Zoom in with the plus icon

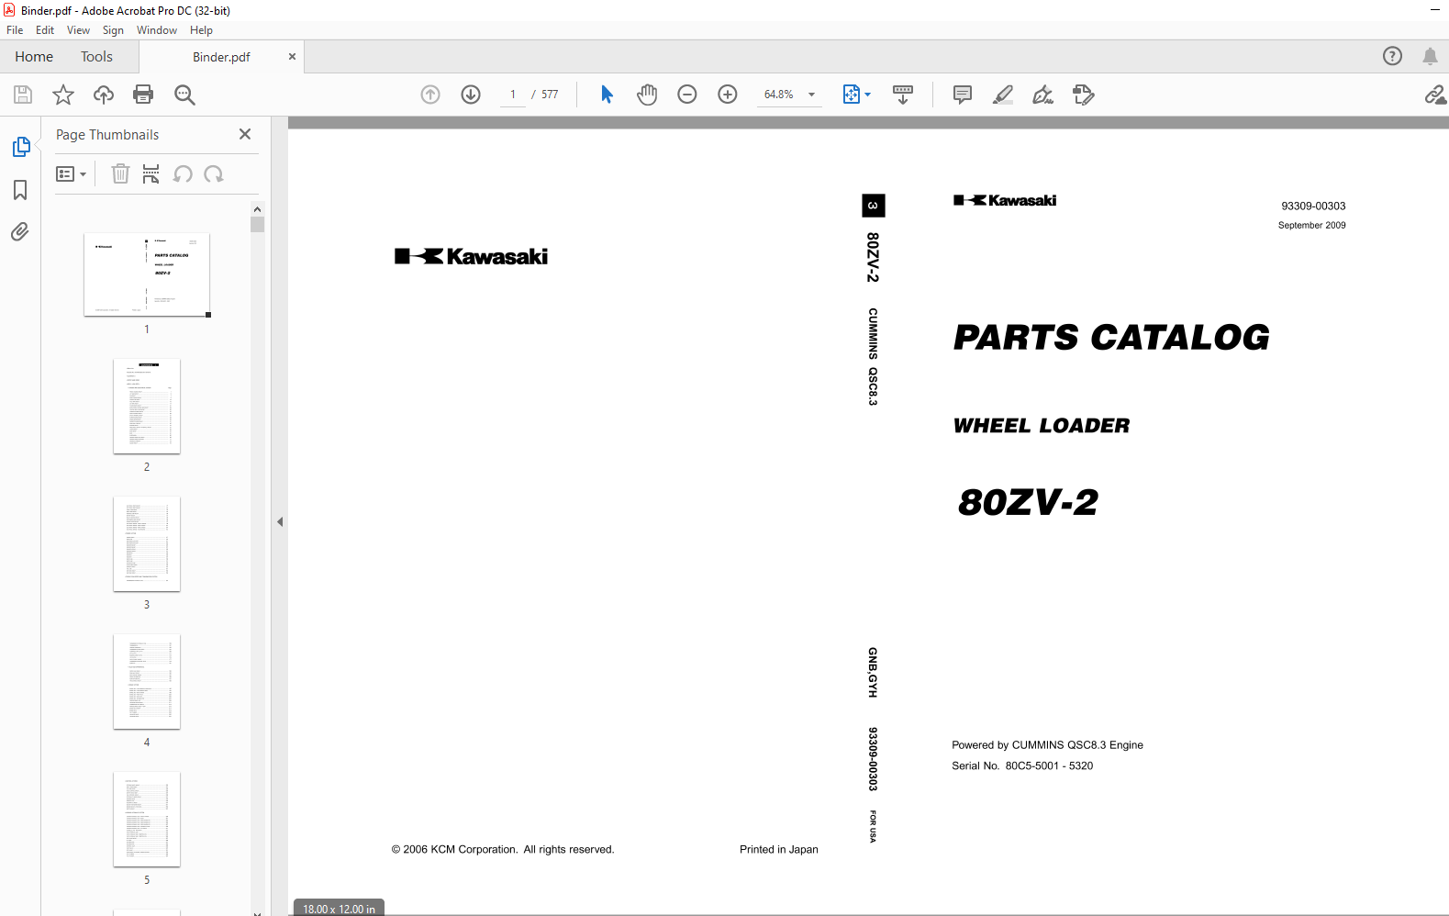728,95
